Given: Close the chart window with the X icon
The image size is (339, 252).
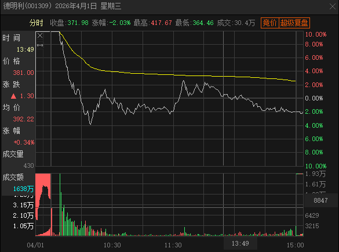Looking at the screenshot, I should [x=333, y=6].
